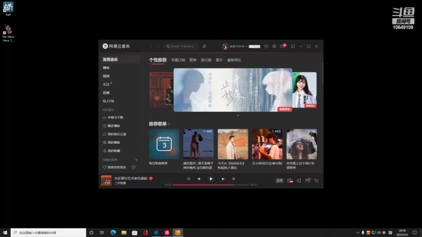
Task: Open 私人FM in the sidebar
Action: [x=108, y=101]
